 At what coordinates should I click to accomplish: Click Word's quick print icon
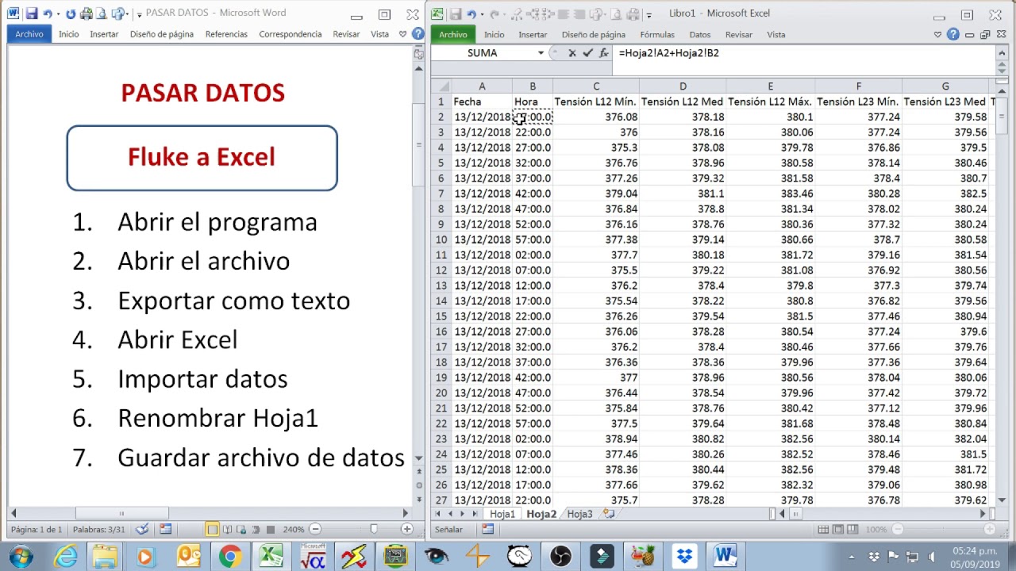(x=87, y=13)
